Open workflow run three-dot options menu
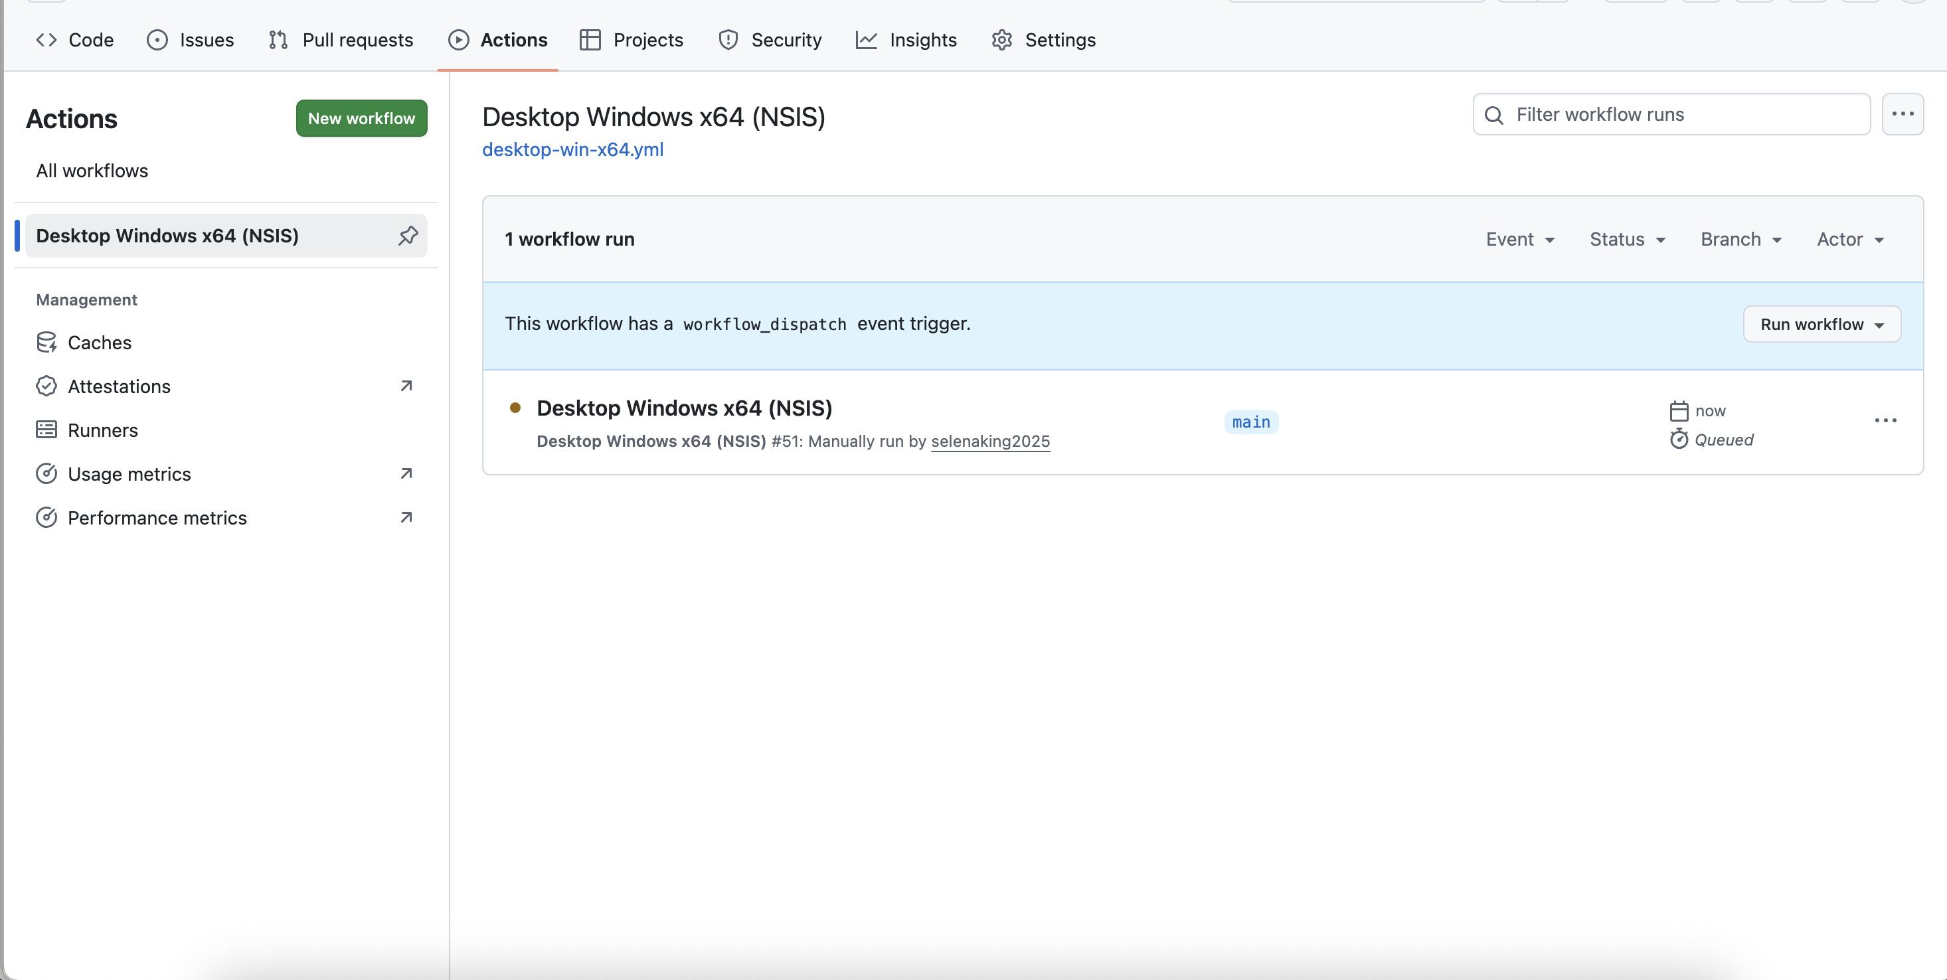Viewport: 1947px width, 980px height. coord(1885,421)
